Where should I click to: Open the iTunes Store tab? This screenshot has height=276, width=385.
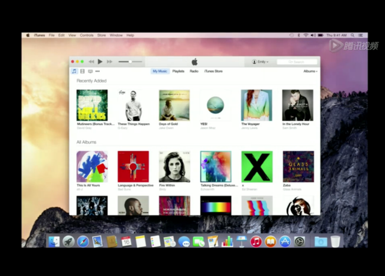pos(214,71)
